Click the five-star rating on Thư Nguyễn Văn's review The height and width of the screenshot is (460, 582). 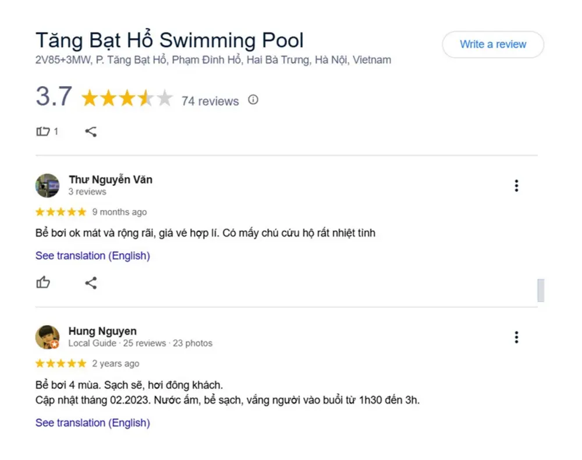click(x=61, y=212)
